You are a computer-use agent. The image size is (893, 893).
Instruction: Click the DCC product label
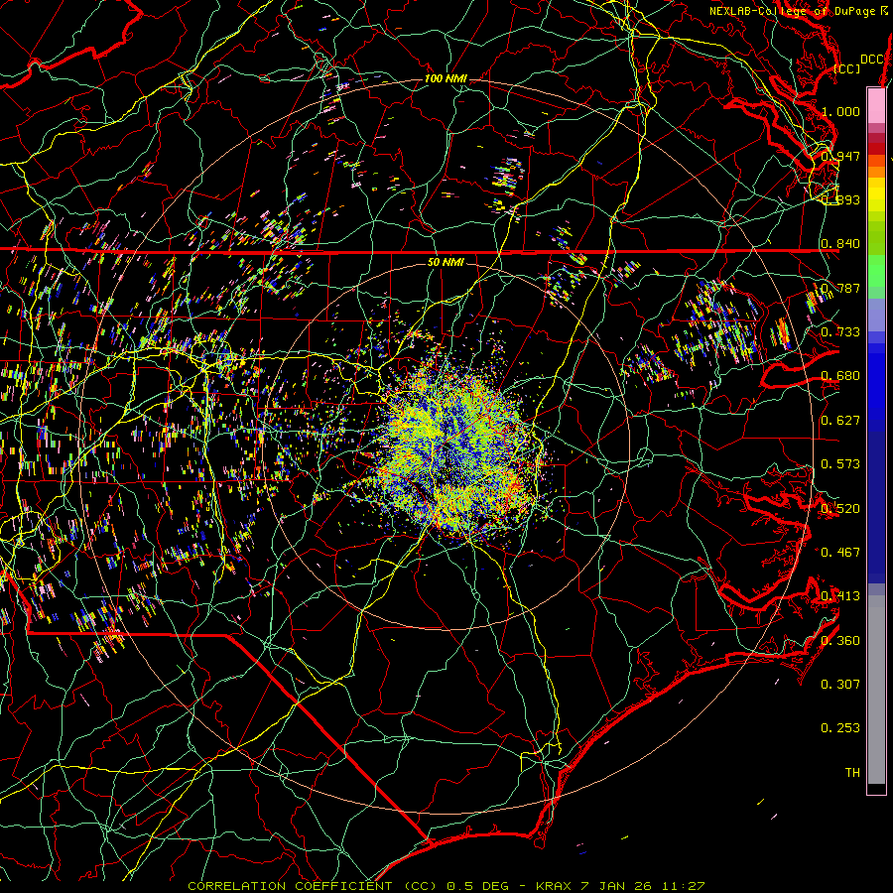[x=872, y=59]
